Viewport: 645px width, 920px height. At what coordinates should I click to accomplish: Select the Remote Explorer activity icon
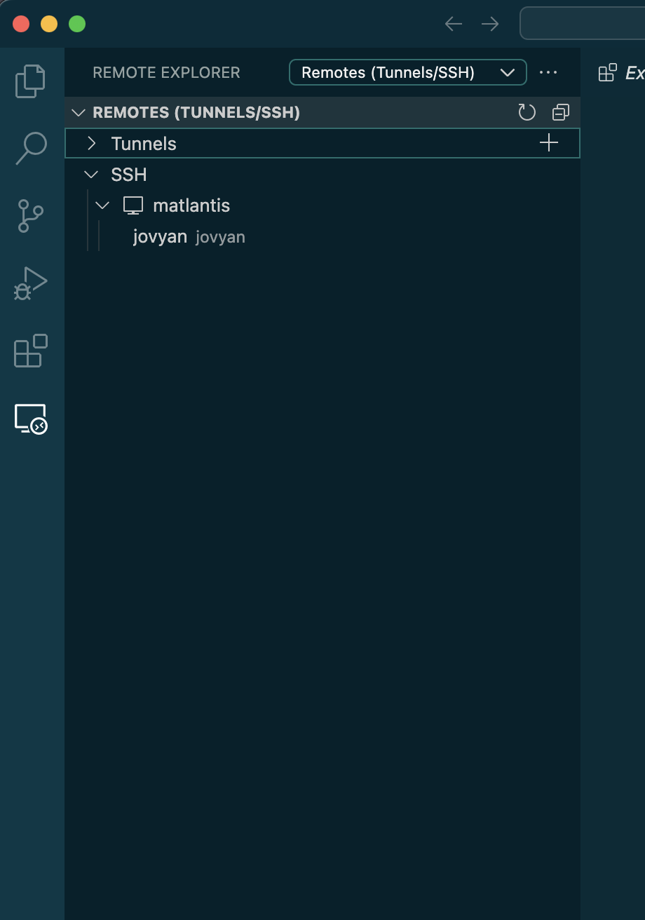click(31, 419)
